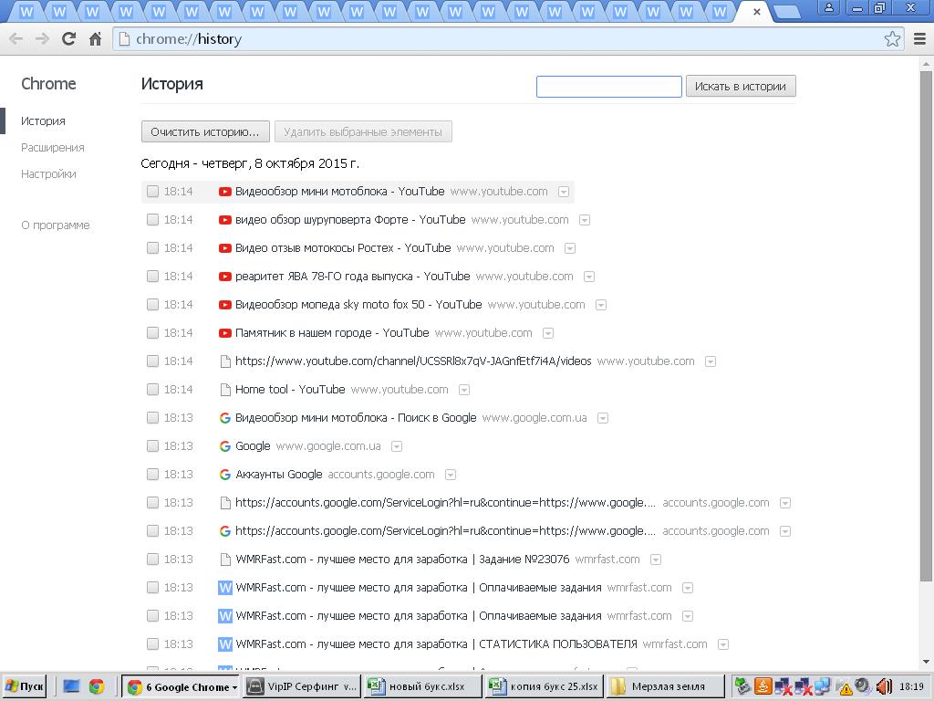Open link Памятник в нашем городе - YouTube

pos(332,333)
